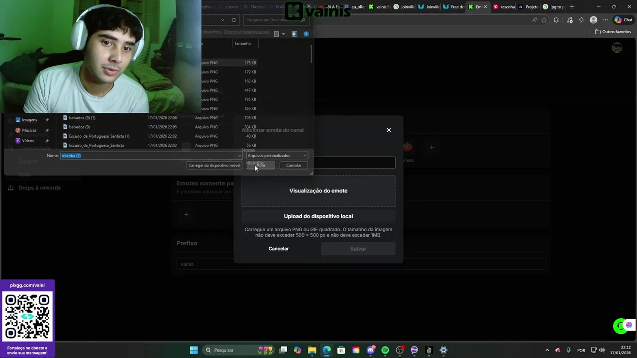Screen dimensions: 637x358
Task: Click the Abrir button in file dialog
Action: point(261,165)
